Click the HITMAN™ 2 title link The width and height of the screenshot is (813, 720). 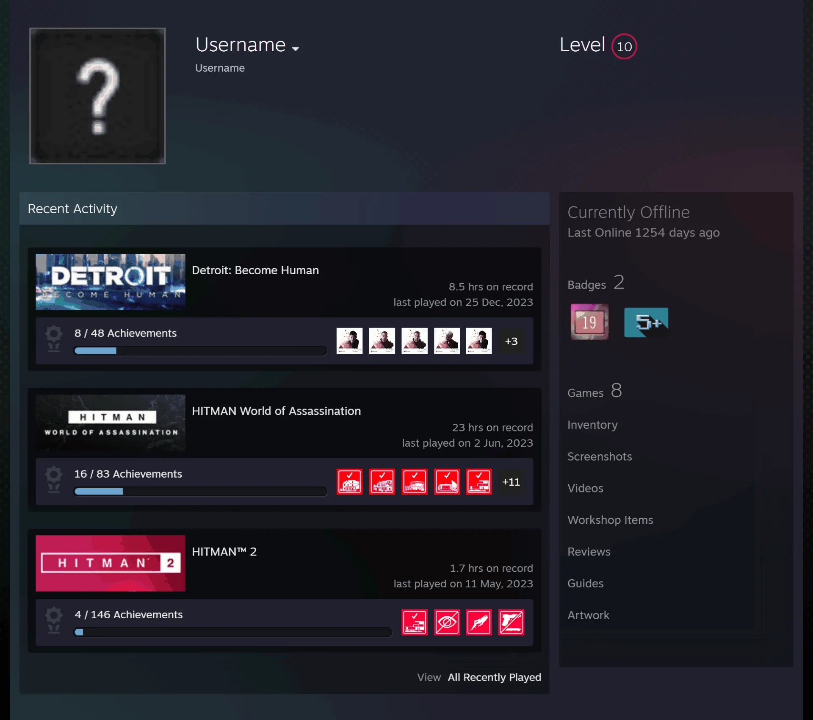coord(224,552)
